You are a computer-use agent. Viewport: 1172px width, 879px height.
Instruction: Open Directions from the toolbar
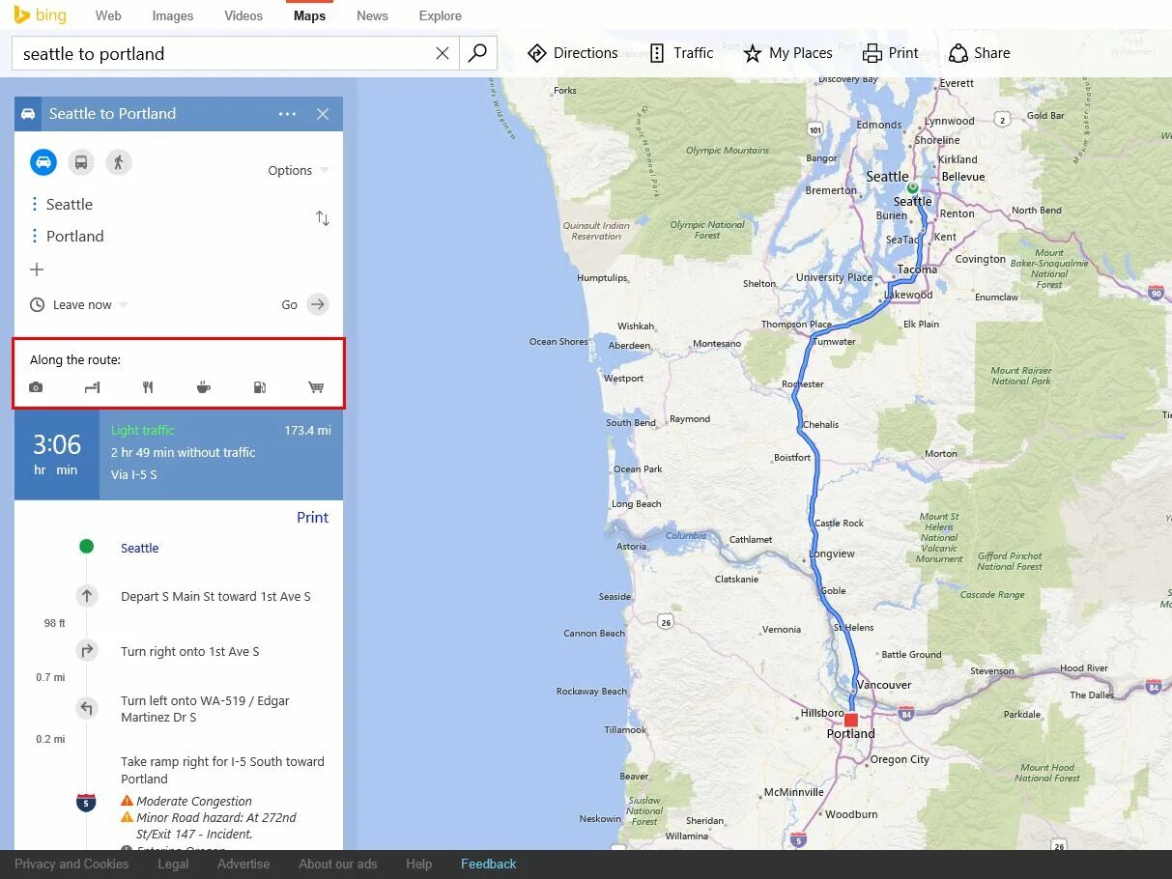[573, 53]
